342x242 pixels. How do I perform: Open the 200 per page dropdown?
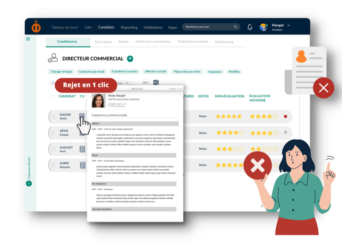tap(146, 82)
